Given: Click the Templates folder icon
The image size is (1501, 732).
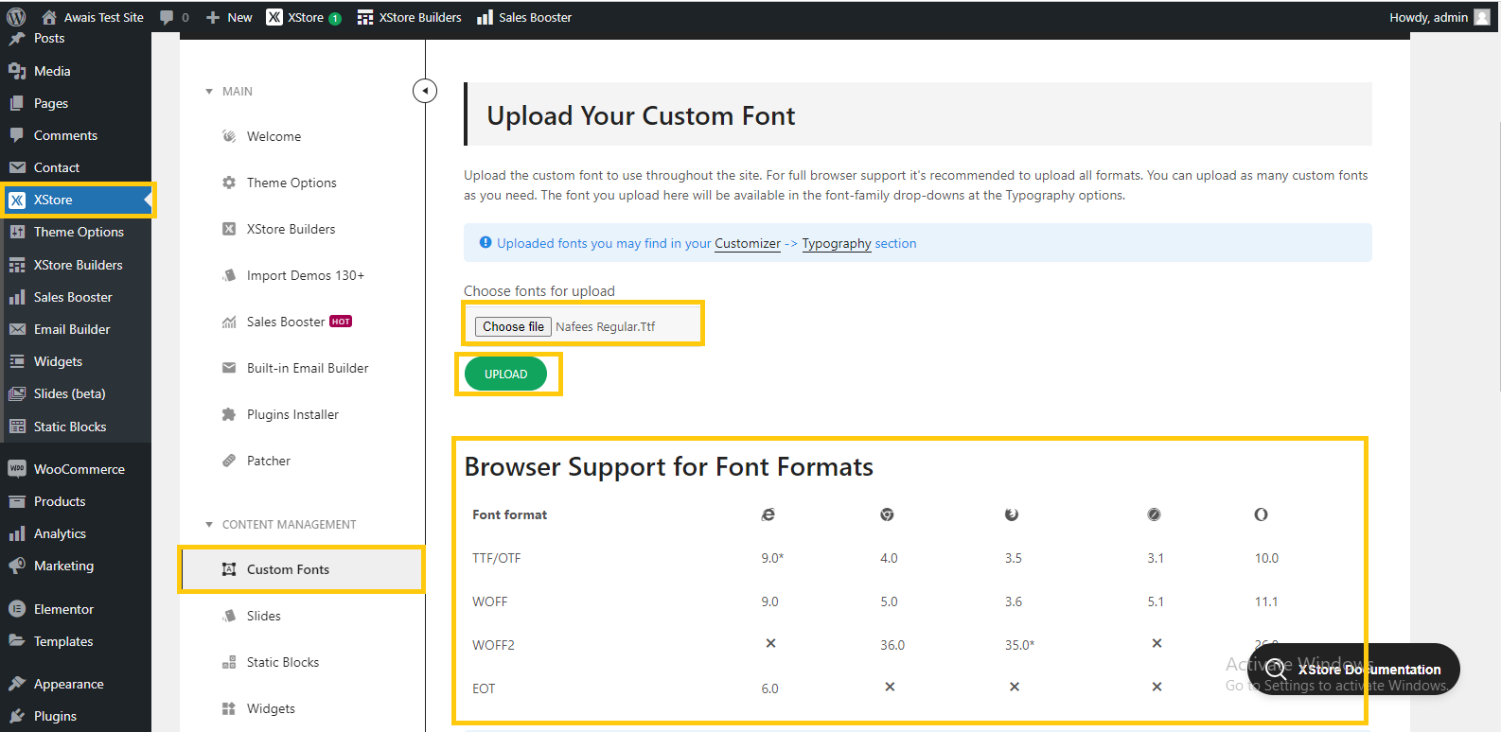Looking at the screenshot, I should pos(17,641).
